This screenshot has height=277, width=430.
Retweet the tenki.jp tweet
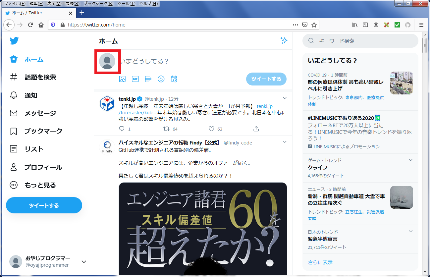167,129
